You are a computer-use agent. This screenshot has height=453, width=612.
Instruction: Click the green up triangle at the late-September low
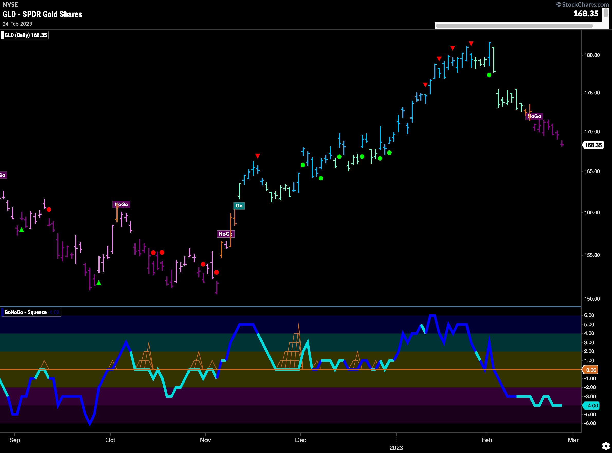tap(99, 283)
